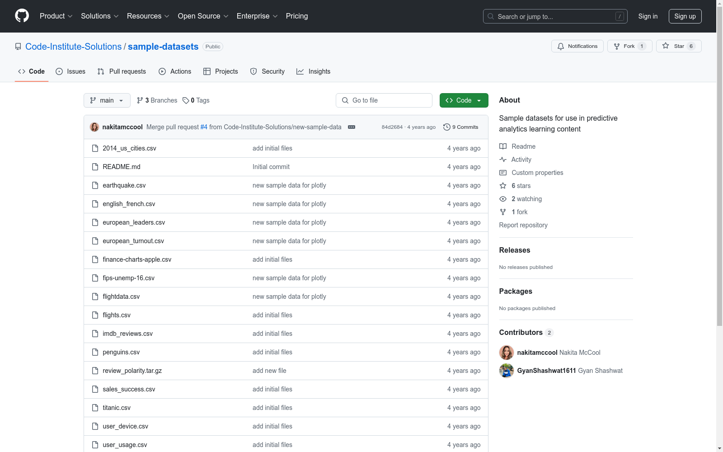The image size is (723, 452).
Task: Switch to the Actions tab
Action: [x=175, y=71]
